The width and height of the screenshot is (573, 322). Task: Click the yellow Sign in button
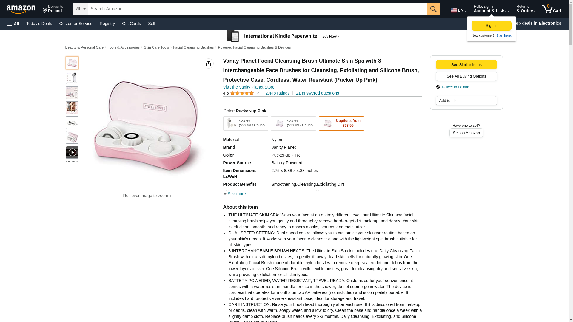[x=491, y=26]
